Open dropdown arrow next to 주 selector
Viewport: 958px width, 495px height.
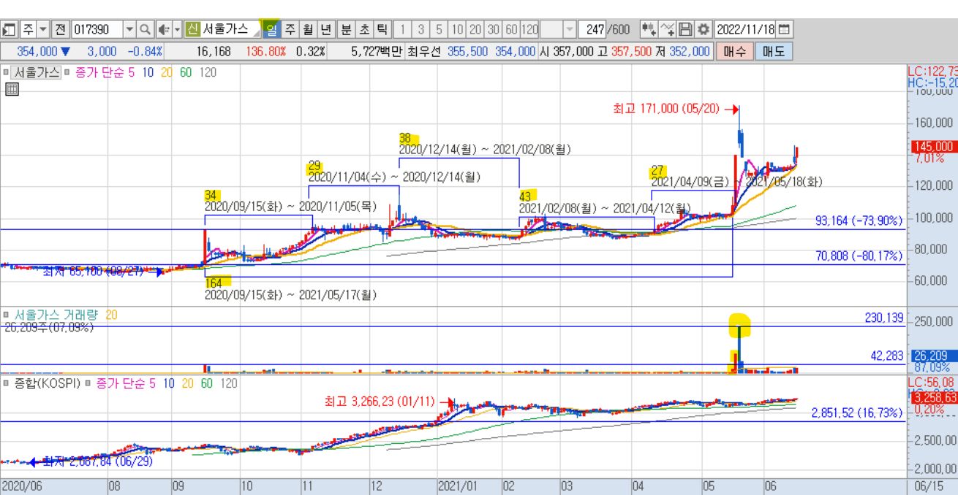click(x=43, y=29)
